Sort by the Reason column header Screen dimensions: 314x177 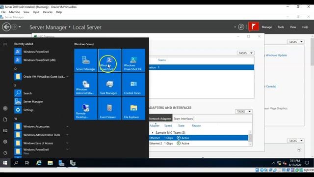[196, 126]
